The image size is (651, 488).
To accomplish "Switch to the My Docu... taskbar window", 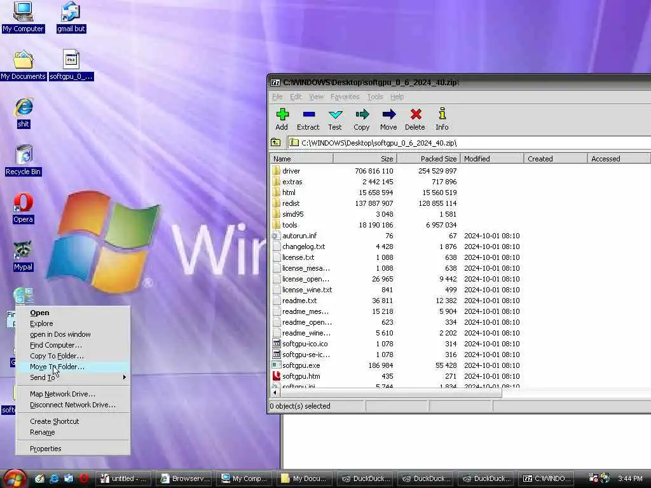I will (x=306, y=478).
